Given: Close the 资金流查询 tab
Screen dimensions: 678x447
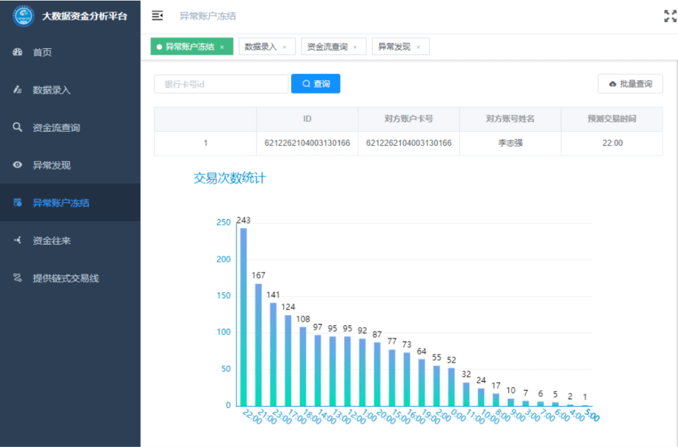Looking at the screenshot, I should tap(355, 47).
